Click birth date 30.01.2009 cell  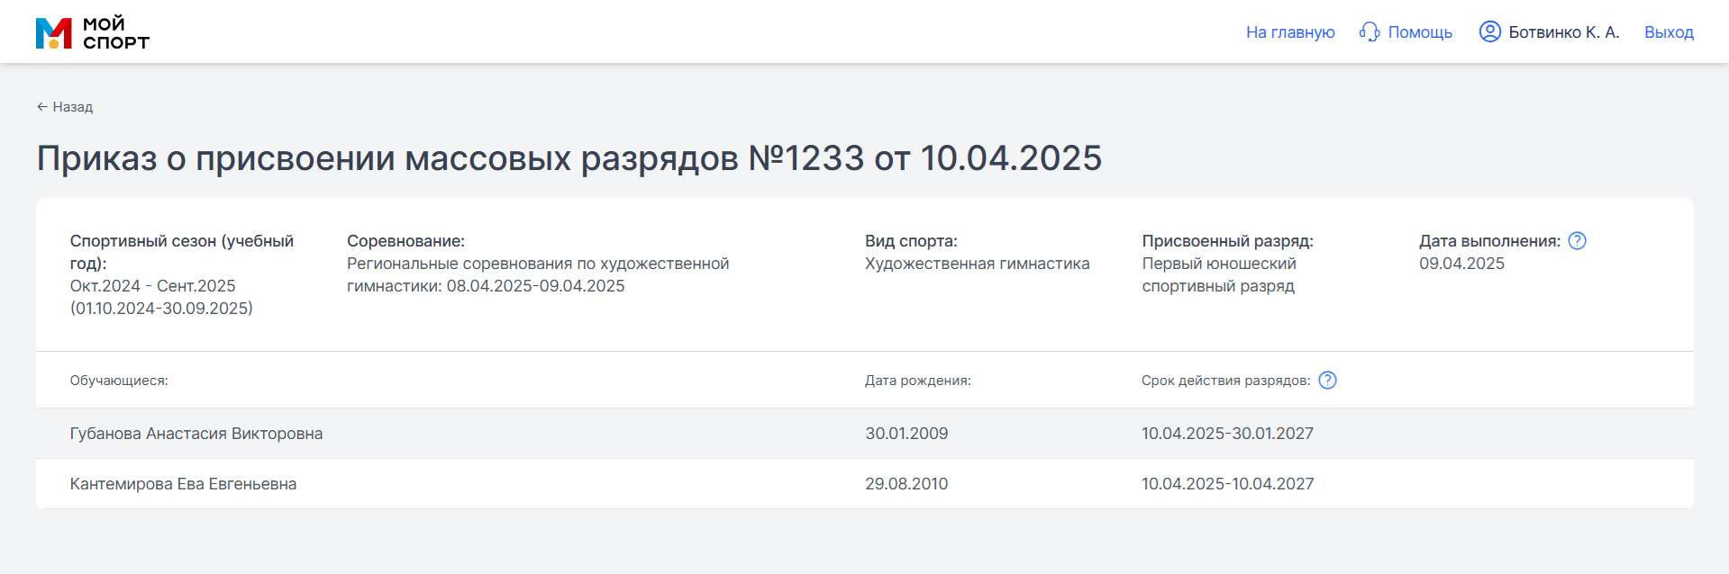click(x=906, y=434)
